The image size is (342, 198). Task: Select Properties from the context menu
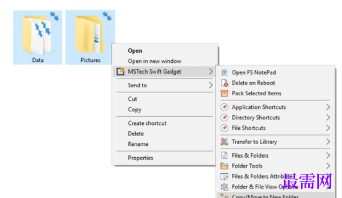(141, 158)
